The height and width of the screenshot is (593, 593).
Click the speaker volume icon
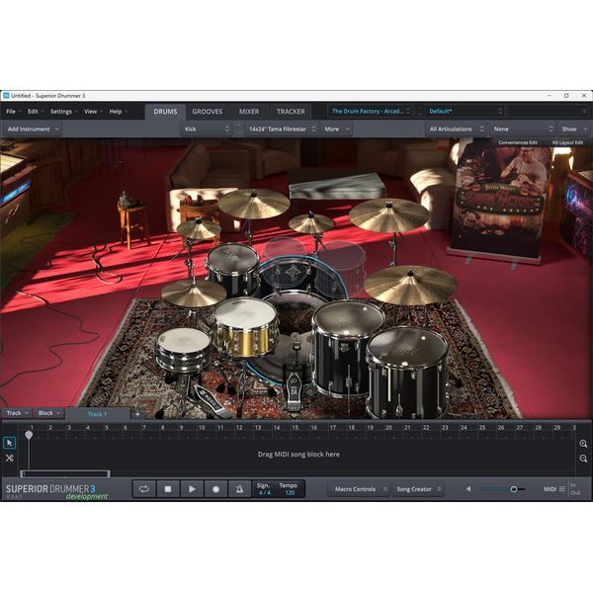[x=468, y=489]
